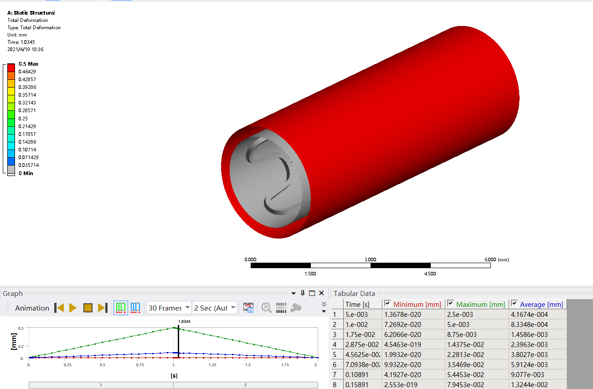Close the Graph panel
Screen dimensions: 593x389
tap(322, 293)
